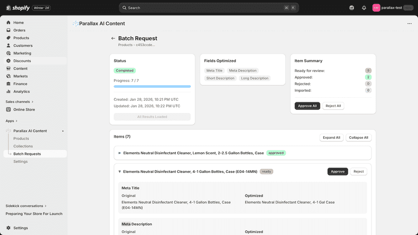Viewport: 418px width, 235px height.
Task: Click the Winter '26 edition badge
Action: click(x=41, y=8)
